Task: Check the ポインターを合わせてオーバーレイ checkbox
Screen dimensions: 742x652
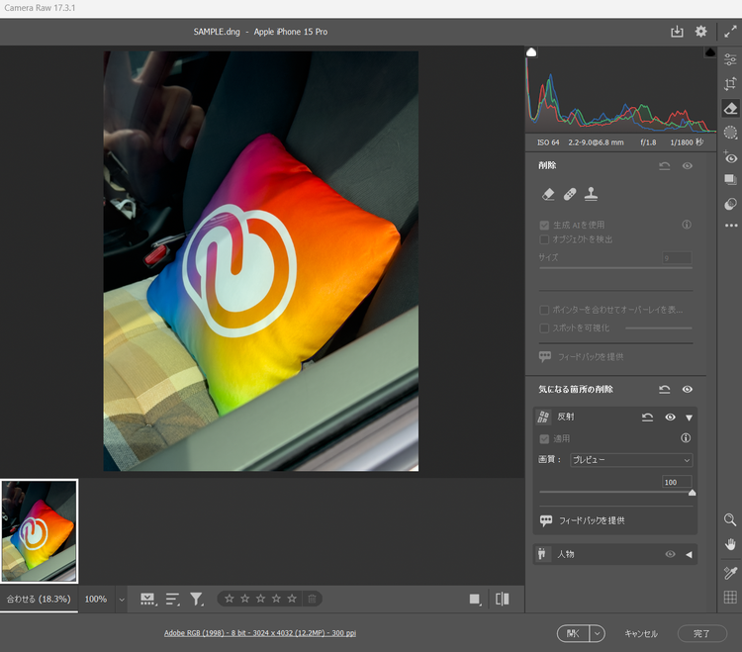Action: coord(544,310)
